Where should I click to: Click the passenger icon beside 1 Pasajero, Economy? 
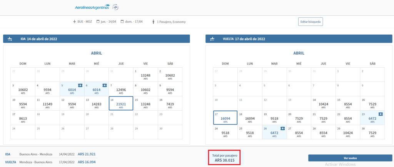(154, 21)
